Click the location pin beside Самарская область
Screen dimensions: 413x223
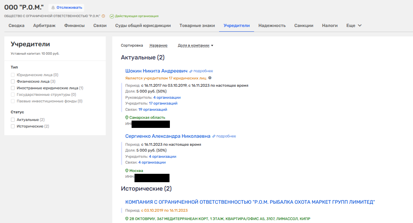pos(127,118)
